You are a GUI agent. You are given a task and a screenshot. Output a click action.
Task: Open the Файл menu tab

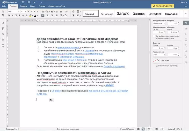coord(4,6)
